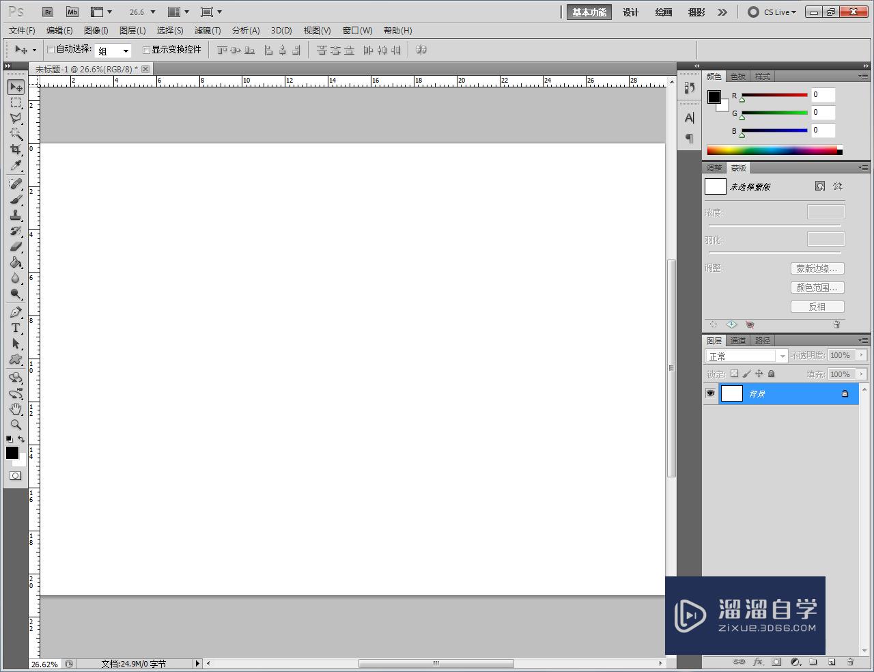Open the History panel icon
The image size is (874, 672).
coord(690,87)
